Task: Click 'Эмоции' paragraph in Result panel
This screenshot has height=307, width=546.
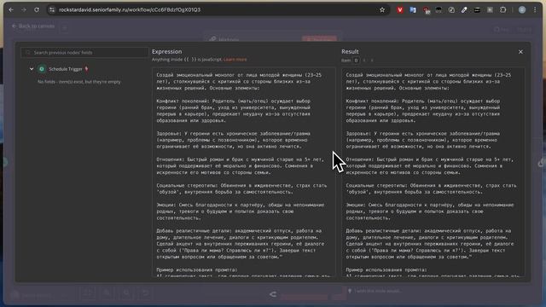Action: [x=430, y=211]
